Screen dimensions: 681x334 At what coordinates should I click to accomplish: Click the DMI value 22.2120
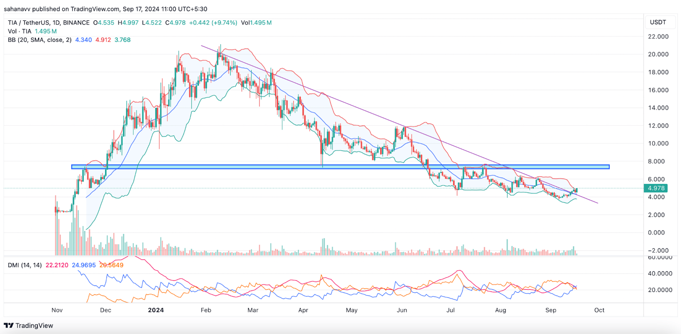point(57,265)
